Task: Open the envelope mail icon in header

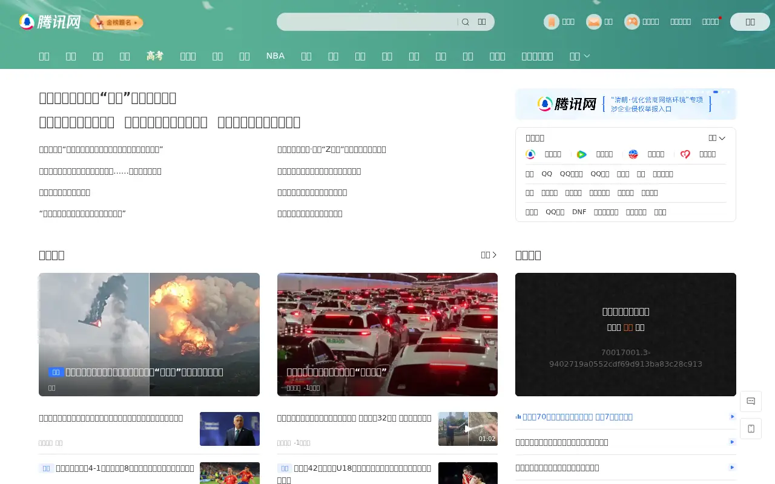Action: coord(593,22)
